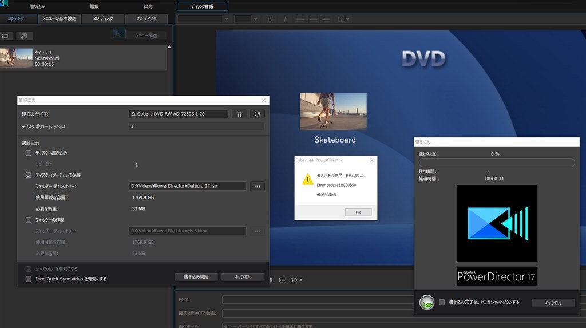Image resolution: width=586 pixels, height=328 pixels.
Task: Browse for My Video folder directory
Action: [x=257, y=231]
